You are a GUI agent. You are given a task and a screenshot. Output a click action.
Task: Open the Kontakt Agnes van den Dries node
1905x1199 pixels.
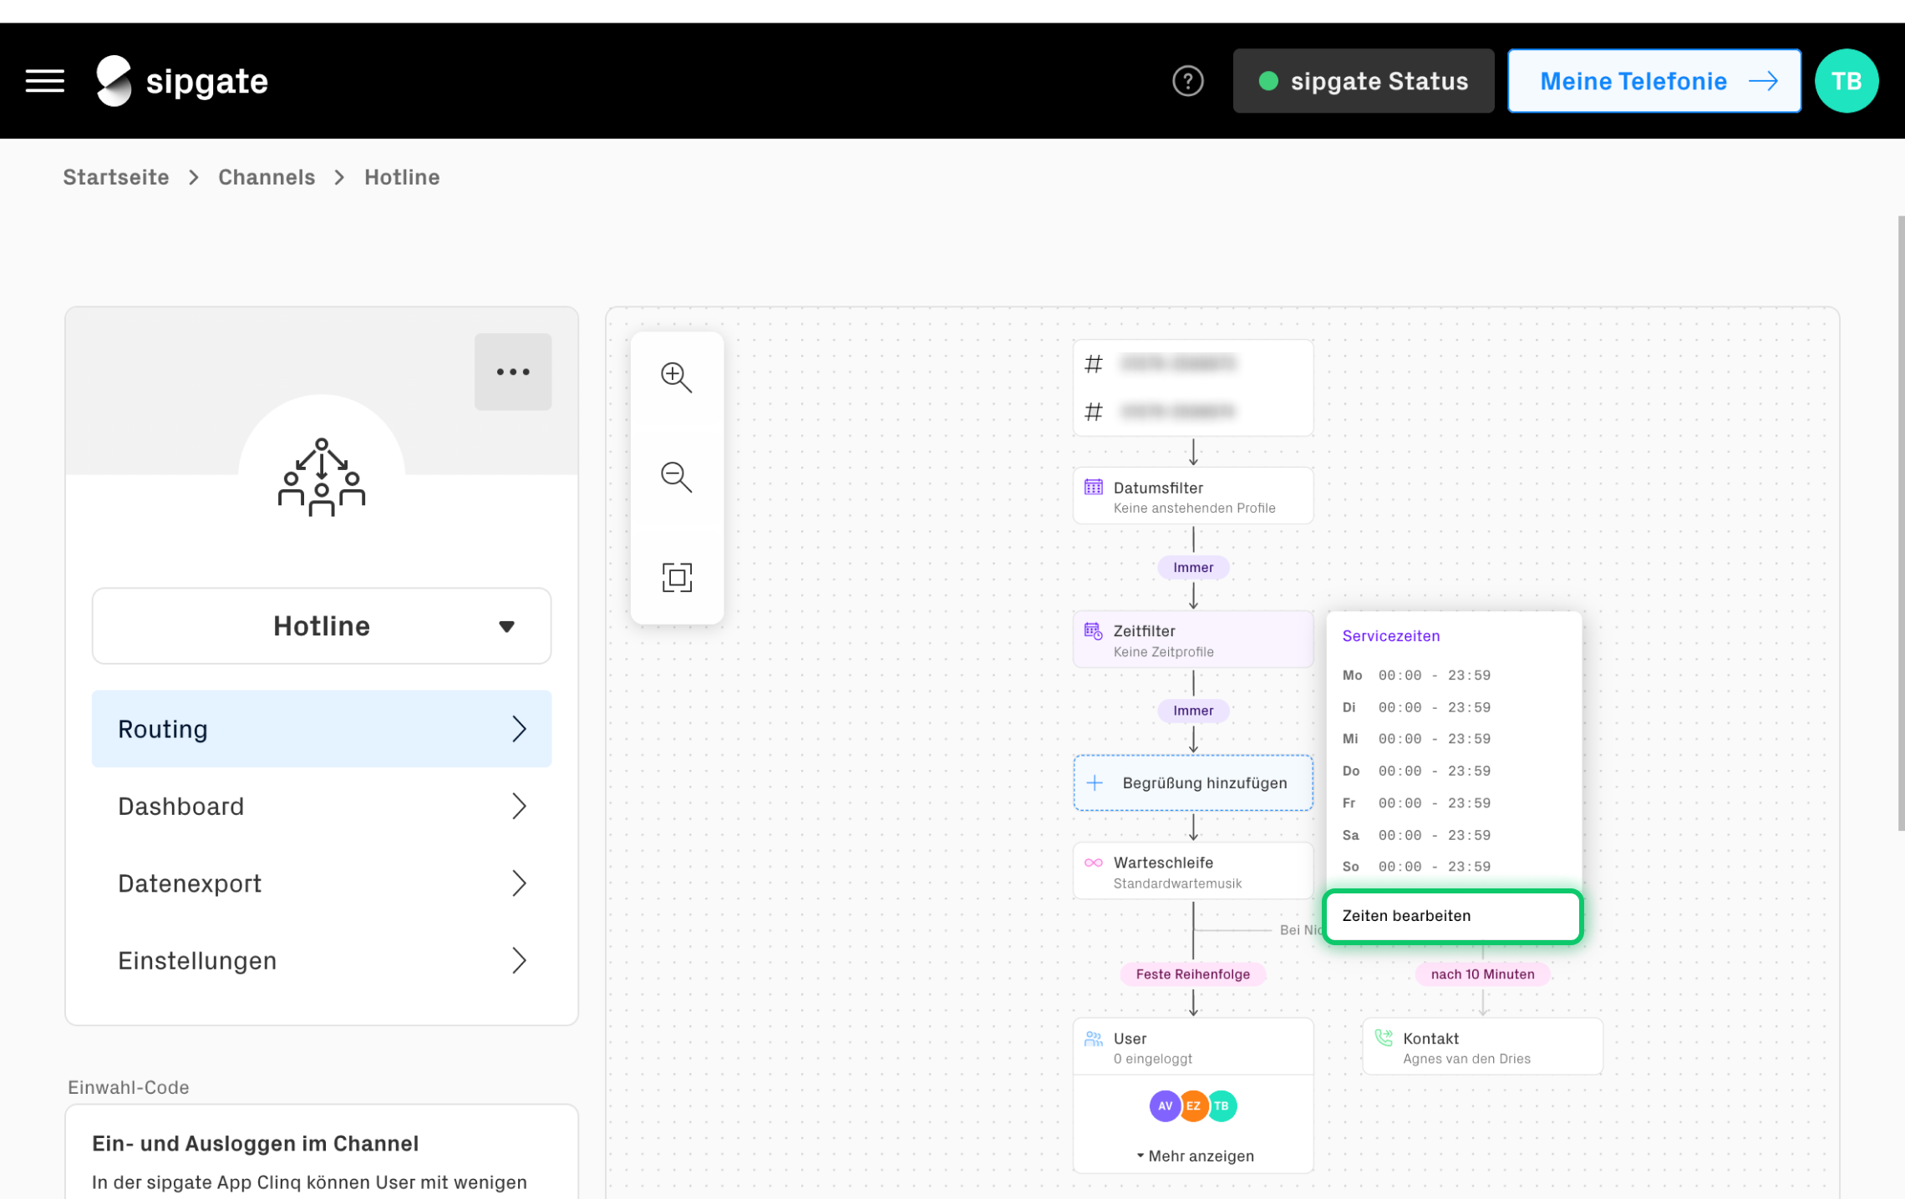point(1482,1047)
